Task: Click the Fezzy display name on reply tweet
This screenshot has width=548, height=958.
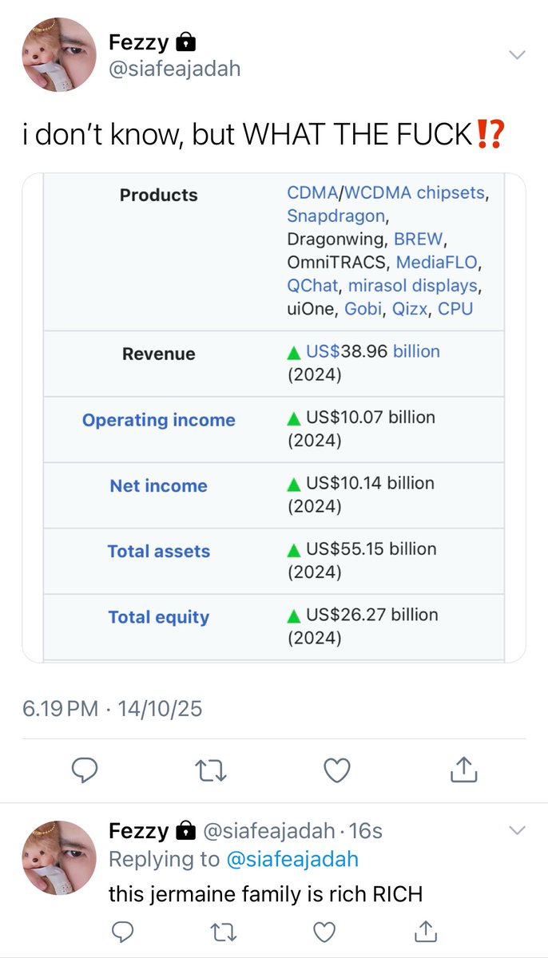Action: point(138,831)
